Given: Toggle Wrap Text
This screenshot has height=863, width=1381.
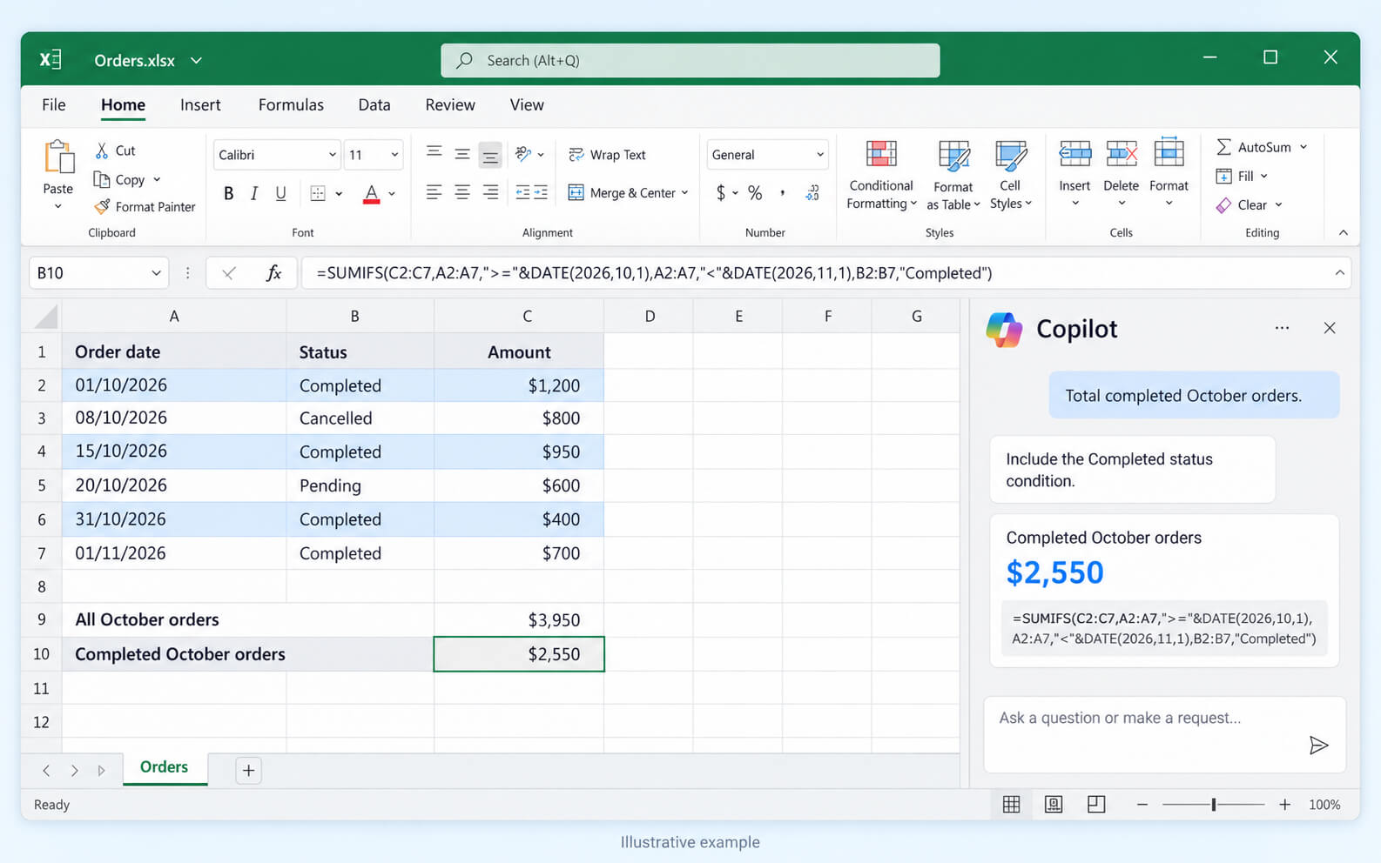Looking at the screenshot, I should (608, 155).
